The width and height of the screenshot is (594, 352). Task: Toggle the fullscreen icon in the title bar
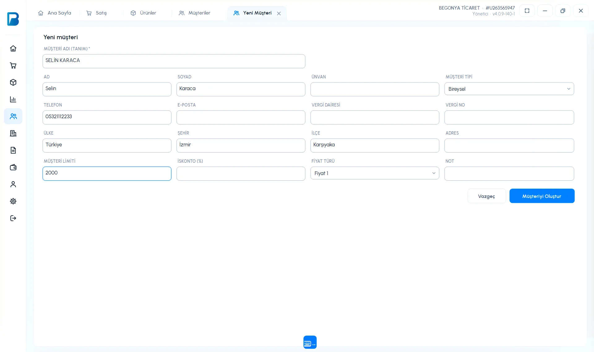coord(527,11)
